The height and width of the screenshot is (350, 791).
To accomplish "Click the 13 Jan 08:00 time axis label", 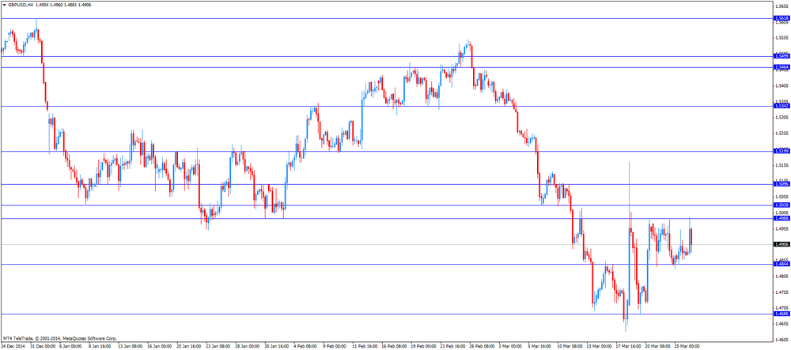I will click(x=131, y=347).
